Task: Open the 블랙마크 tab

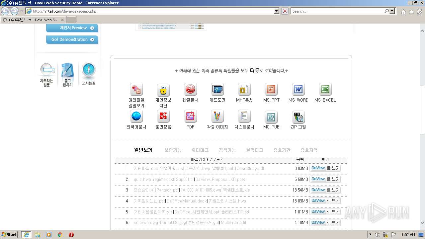Action: [x=255, y=150]
